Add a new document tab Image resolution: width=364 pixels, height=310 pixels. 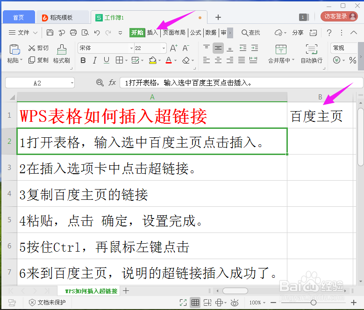pyautogui.click(x=218, y=17)
